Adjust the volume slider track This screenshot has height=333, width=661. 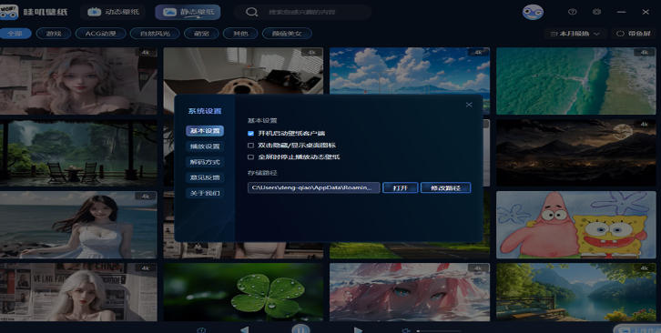(x=439, y=331)
